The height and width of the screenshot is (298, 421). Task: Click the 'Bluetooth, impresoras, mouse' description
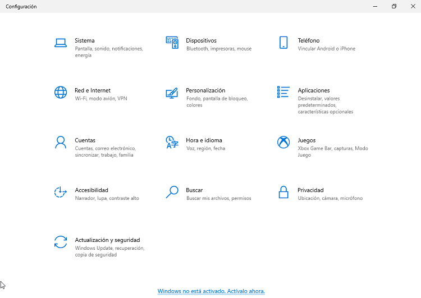[218, 49]
